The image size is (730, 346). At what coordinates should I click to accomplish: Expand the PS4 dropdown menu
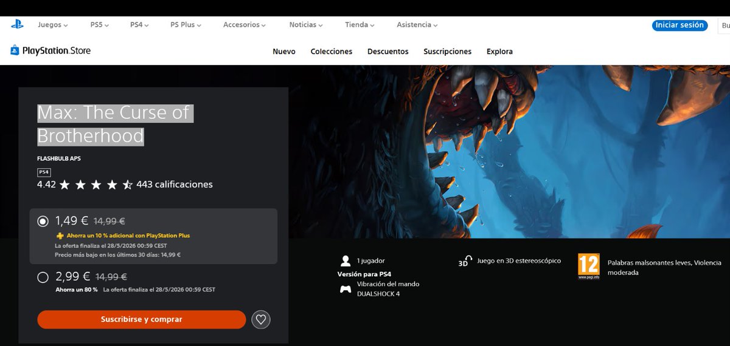[139, 25]
